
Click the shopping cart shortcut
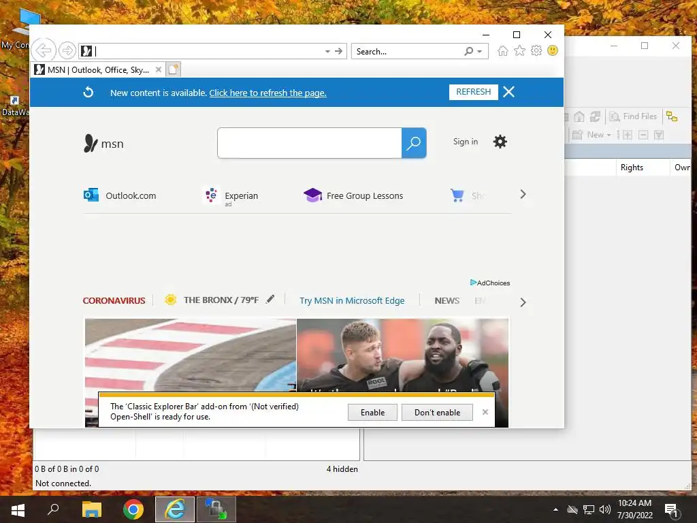[x=457, y=195]
